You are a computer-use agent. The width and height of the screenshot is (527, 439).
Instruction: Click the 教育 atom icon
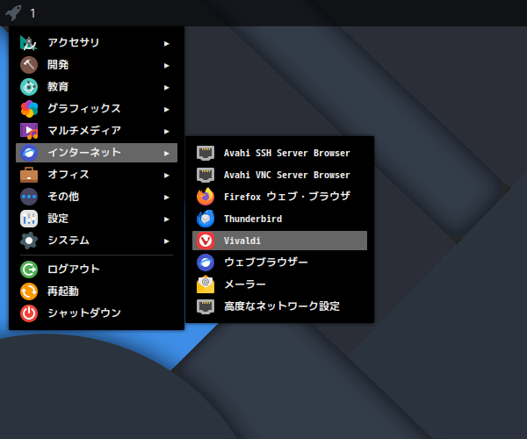click(x=29, y=87)
